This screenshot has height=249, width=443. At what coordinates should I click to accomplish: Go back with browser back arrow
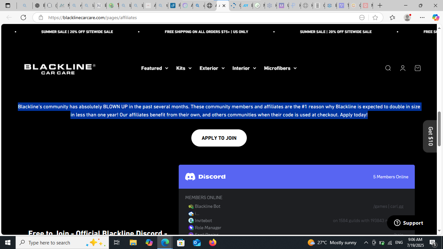9,18
